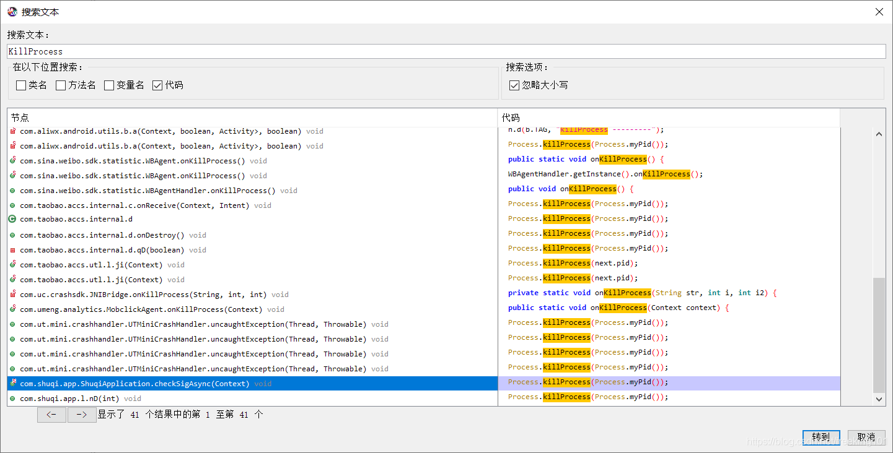Viewport: 893px width, 453px height.
Task: Select the MobclickAgent.onKillProcess(Context) row
Action: (x=252, y=309)
